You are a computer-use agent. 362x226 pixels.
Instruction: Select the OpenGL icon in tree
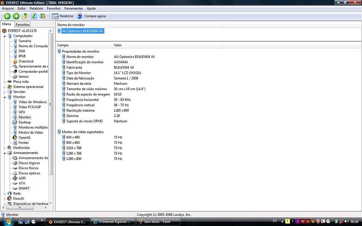coord(15,137)
